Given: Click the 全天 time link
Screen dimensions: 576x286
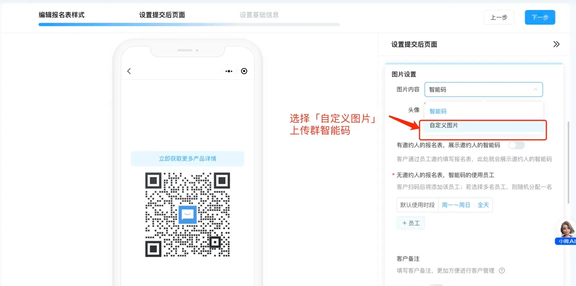Looking at the screenshot, I should tap(483, 205).
